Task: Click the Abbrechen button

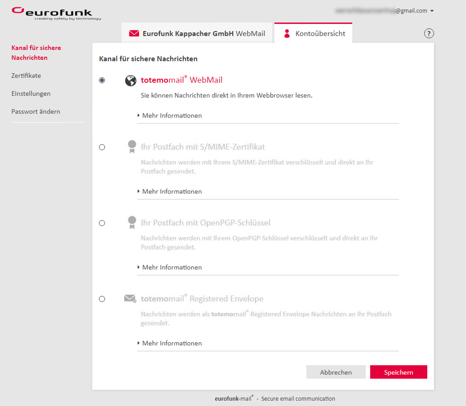Action: [x=336, y=372]
